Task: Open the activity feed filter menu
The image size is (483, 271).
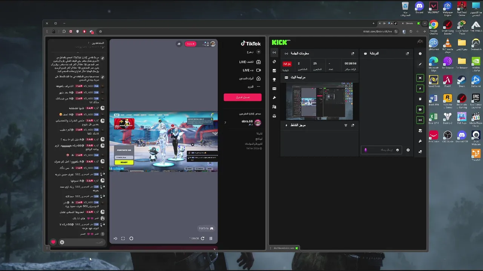Action: [346, 125]
